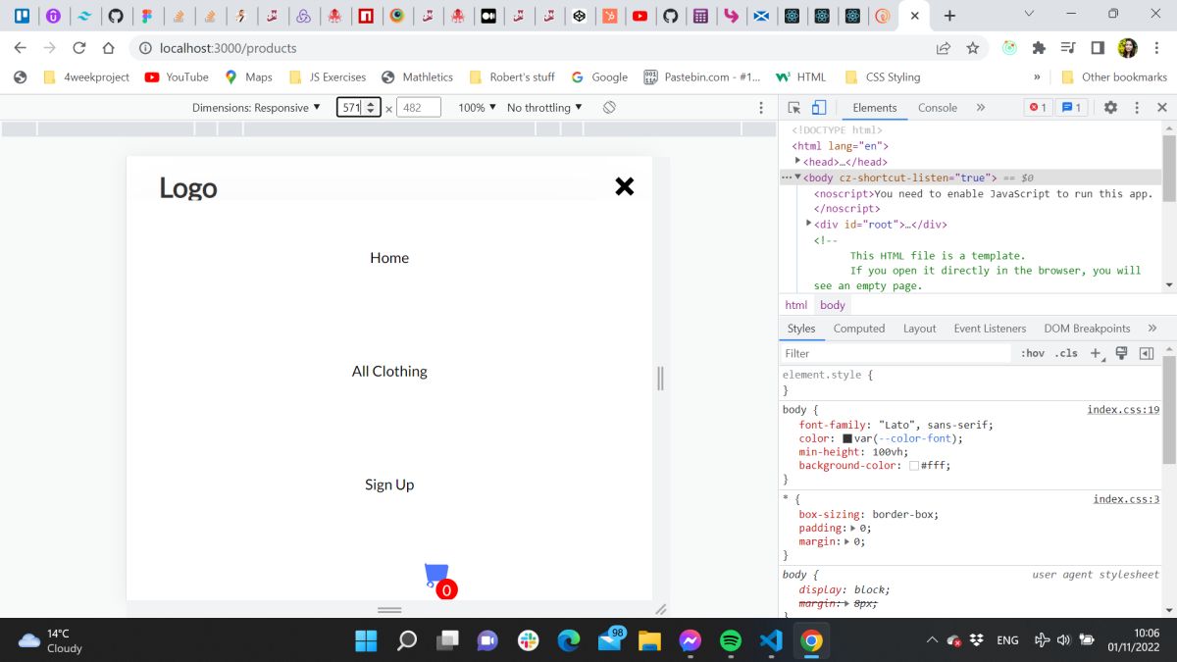The height and width of the screenshot is (662, 1177).
Task: Reload the page with the refresh button
Action: [x=79, y=47]
